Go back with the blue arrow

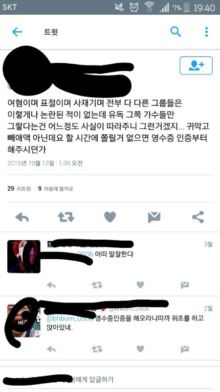coord(17,32)
